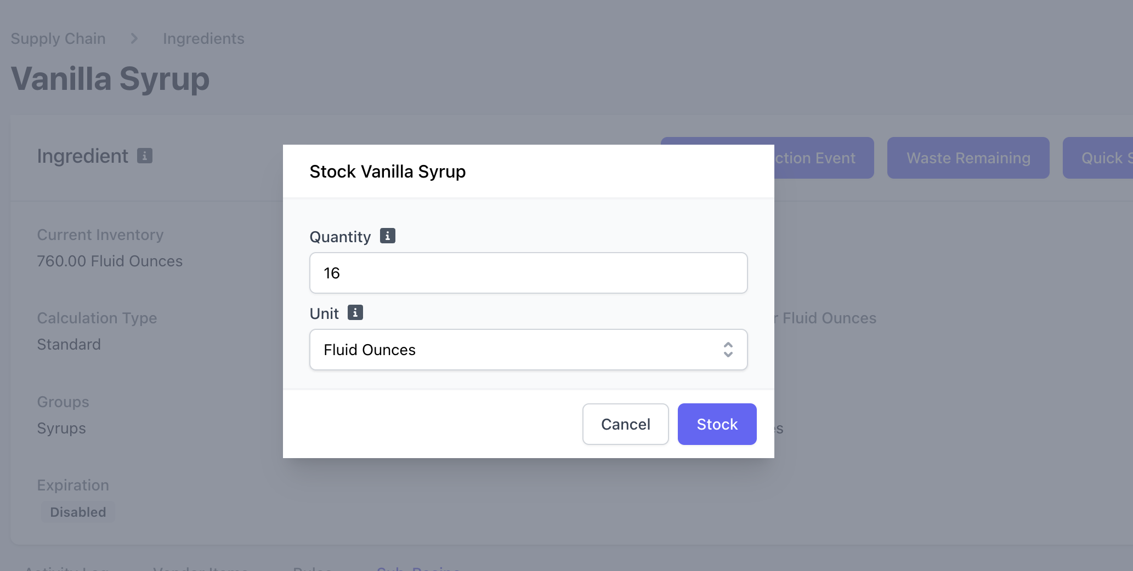Viewport: 1133px width, 571px height.
Task: Click the Ingredient info icon
Action: click(145, 156)
